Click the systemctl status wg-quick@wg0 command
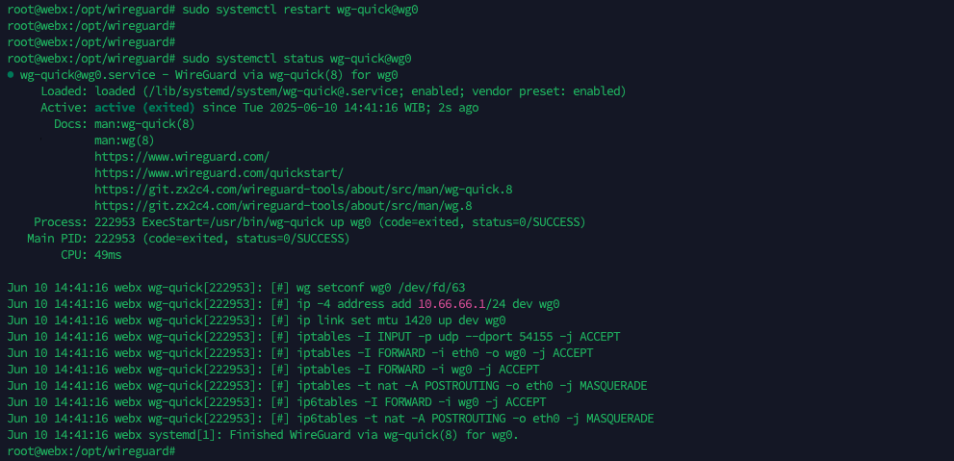954x461 pixels. pos(297,59)
